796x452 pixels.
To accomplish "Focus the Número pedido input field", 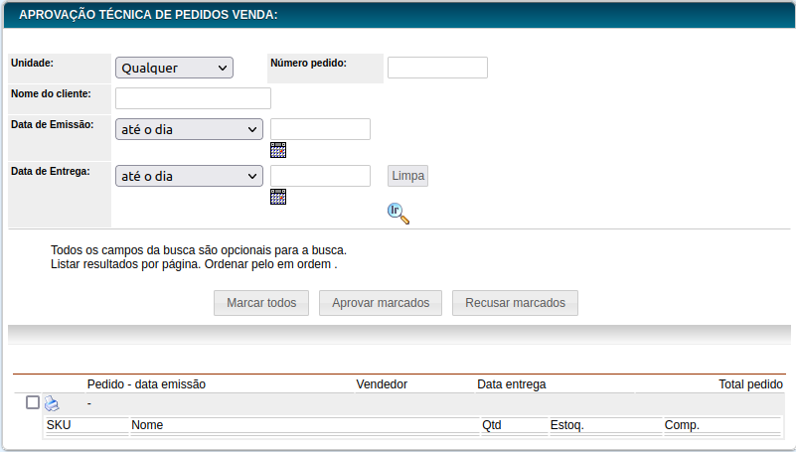I will click(x=437, y=68).
